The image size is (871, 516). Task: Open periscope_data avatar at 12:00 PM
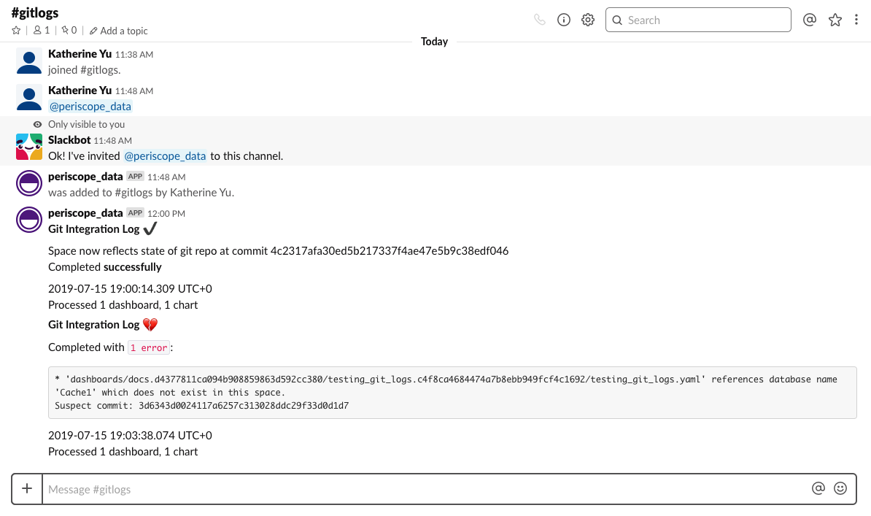(29, 220)
